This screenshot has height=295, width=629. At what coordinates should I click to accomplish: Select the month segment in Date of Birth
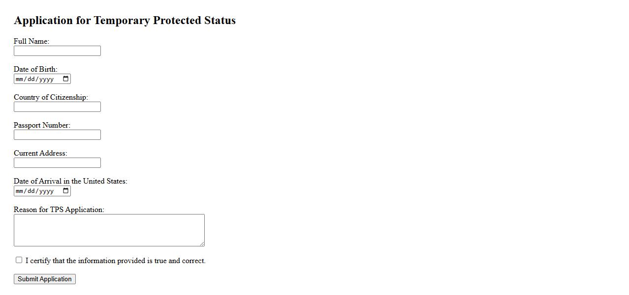point(20,79)
